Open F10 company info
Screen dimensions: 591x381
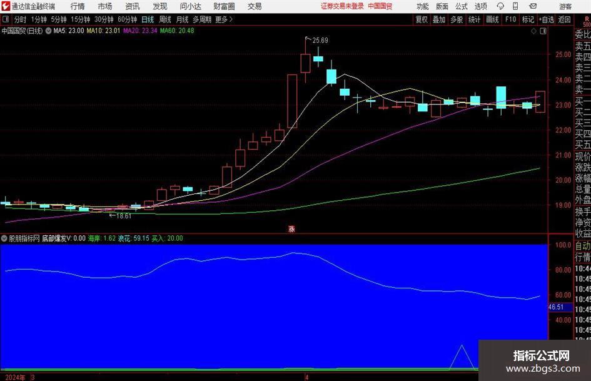510,19
